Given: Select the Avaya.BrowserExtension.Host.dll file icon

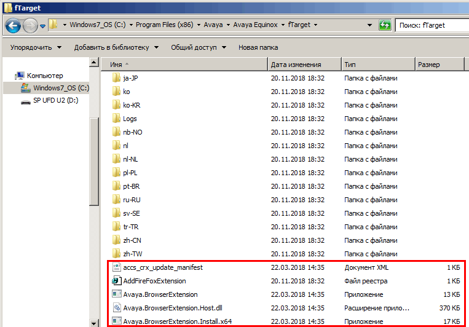Looking at the screenshot, I should coord(116,308).
